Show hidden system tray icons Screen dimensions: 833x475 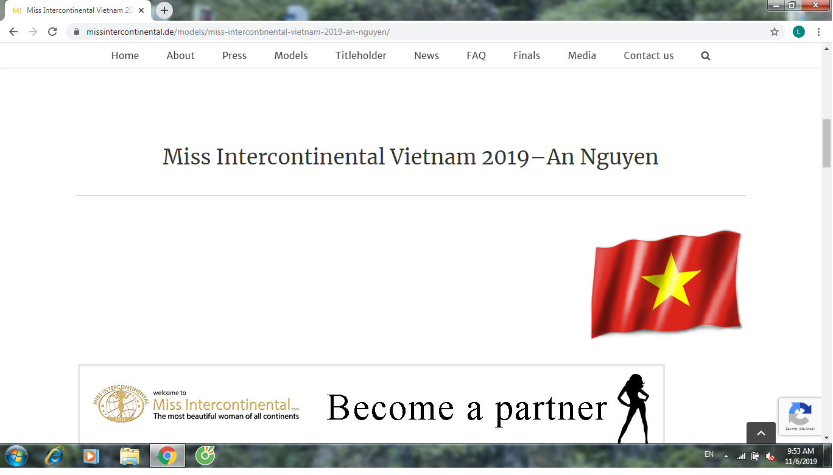726,456
